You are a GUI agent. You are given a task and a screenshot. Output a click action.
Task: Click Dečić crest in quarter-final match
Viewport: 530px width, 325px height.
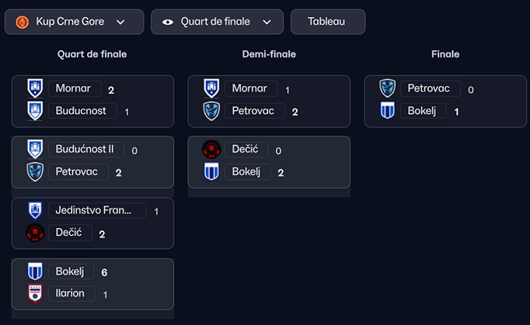(35, 233)
